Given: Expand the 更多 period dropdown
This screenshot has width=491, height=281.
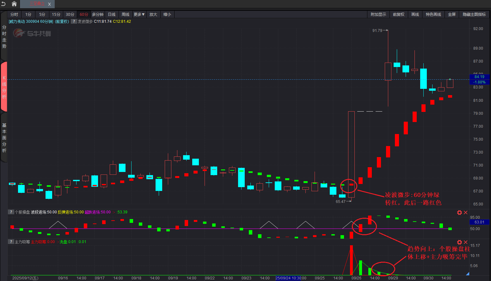Looking at the screenshot, I should (139, 15).
